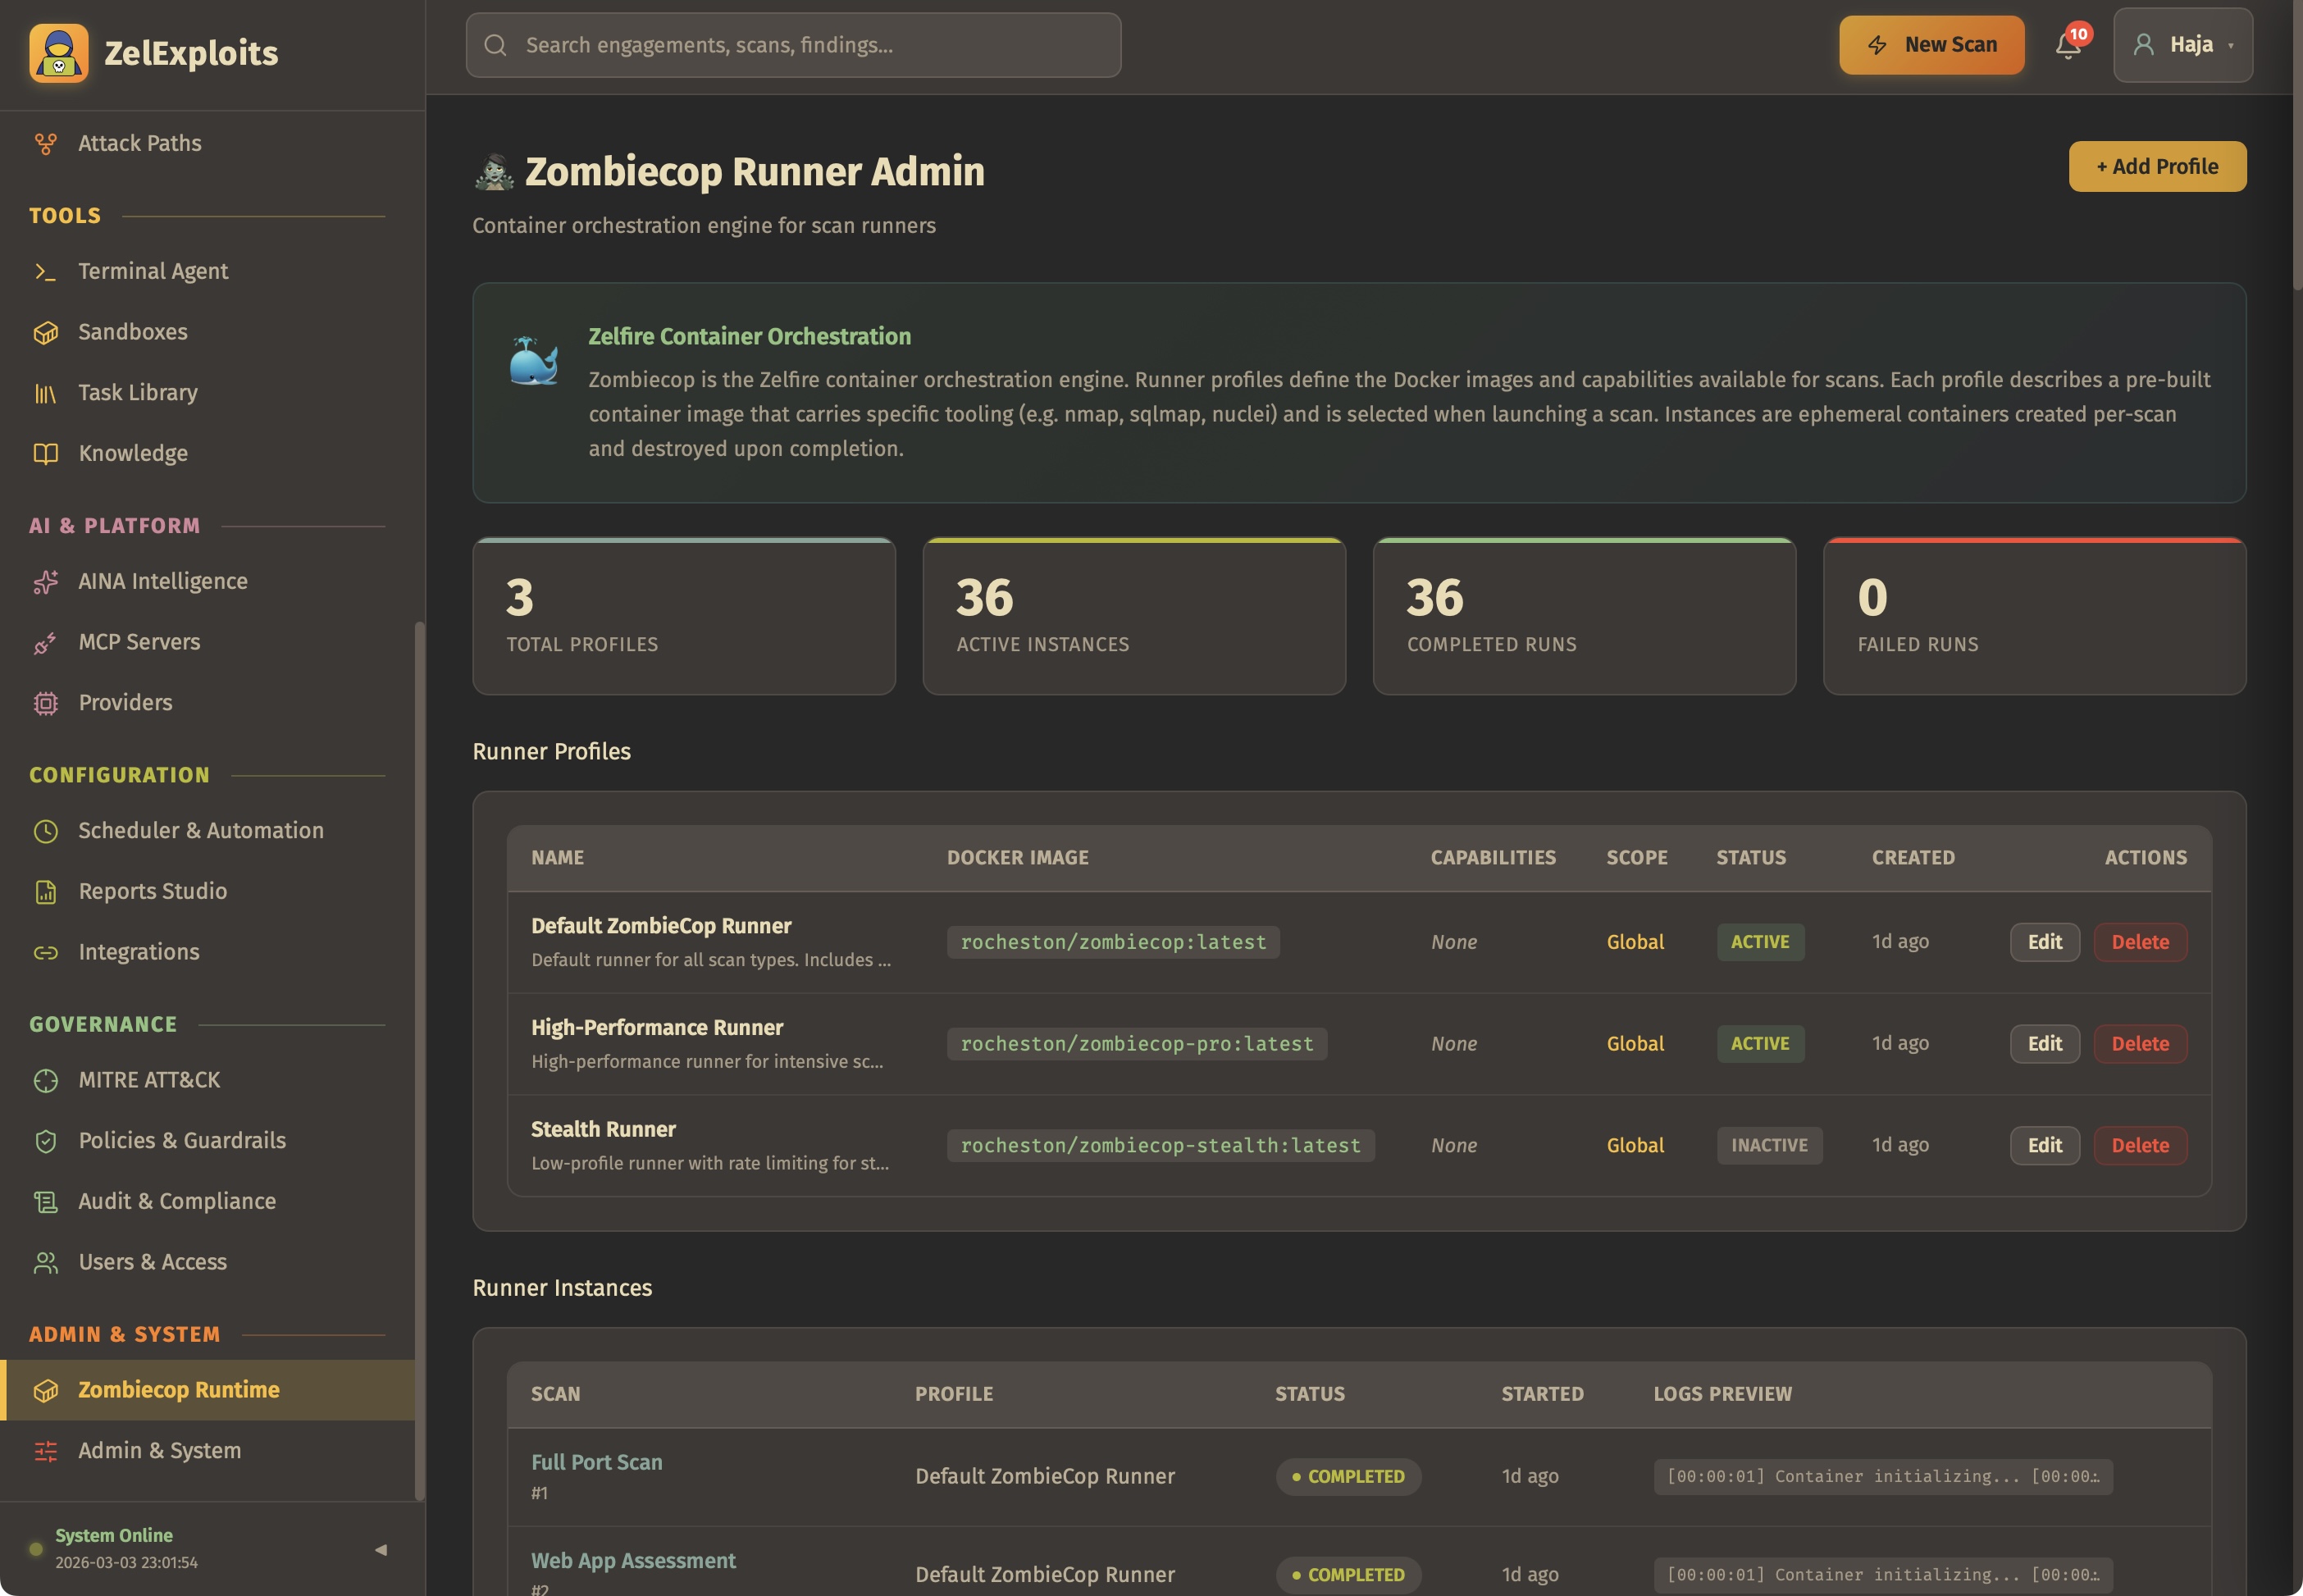This screenshot has width=2303, height=1596.
Task: Focus the search engagements input field
Action: (793, 45)
